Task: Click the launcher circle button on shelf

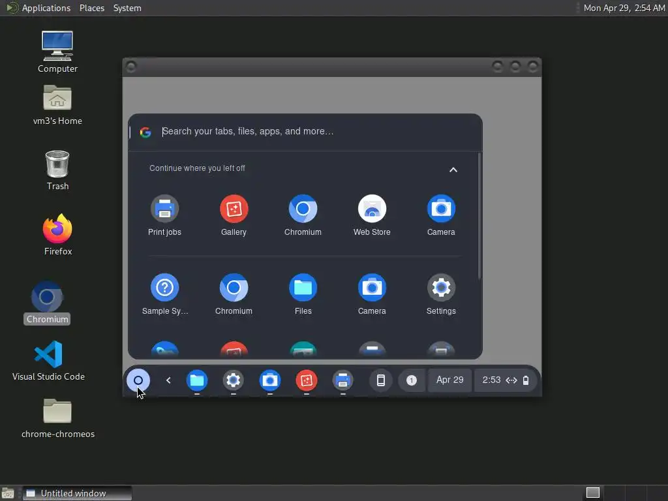Action: 138,380
